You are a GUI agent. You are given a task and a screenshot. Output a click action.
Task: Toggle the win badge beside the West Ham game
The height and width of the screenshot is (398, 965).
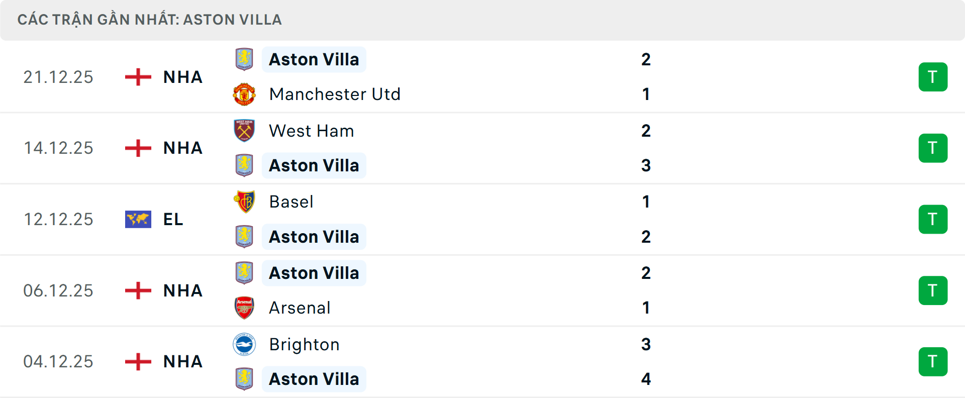[x=933, y=148]
